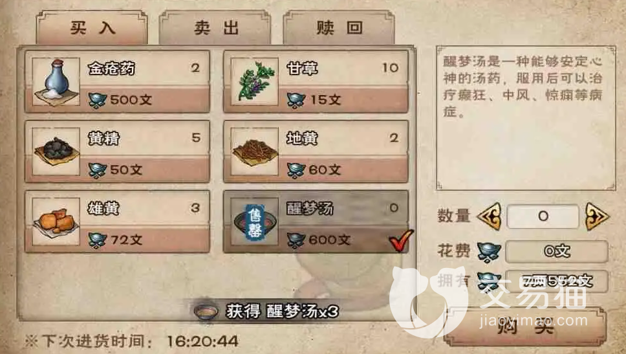Screen dimensions: 626x354
Task: Decrease quantity with the left arrow
Action: (490, 217)
